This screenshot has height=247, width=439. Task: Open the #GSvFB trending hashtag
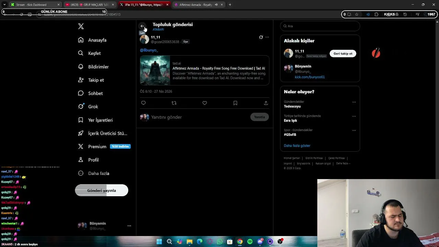pos(290,135)
